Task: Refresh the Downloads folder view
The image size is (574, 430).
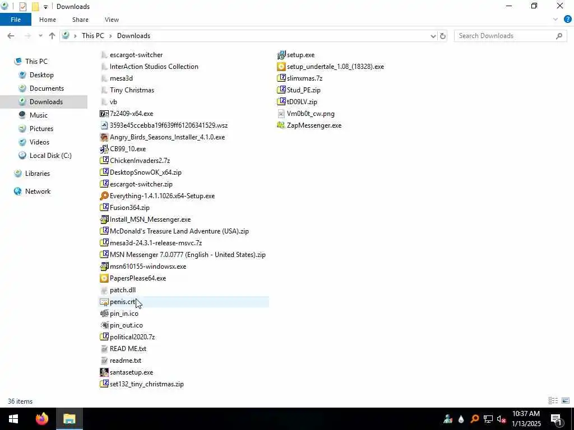Action: [443, 36]
